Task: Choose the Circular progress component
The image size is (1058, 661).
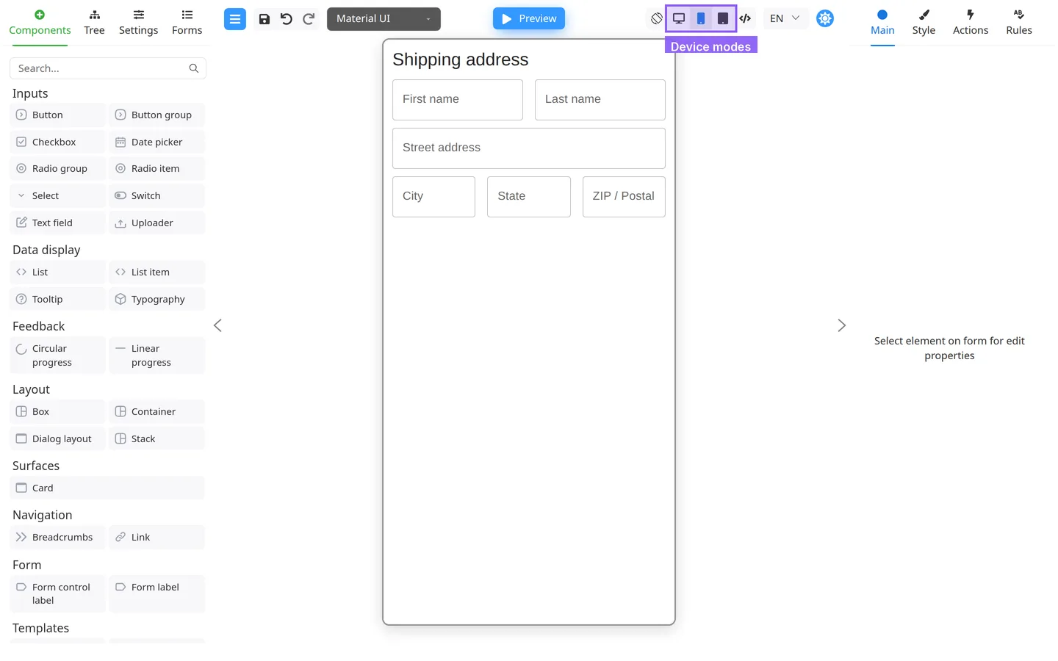Action: click(x=58, y=355)
